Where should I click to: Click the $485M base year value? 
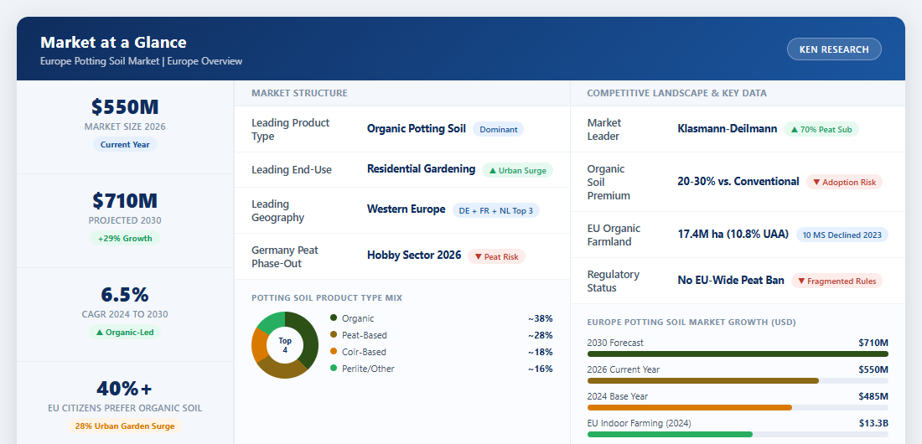(x=873, y=396)
